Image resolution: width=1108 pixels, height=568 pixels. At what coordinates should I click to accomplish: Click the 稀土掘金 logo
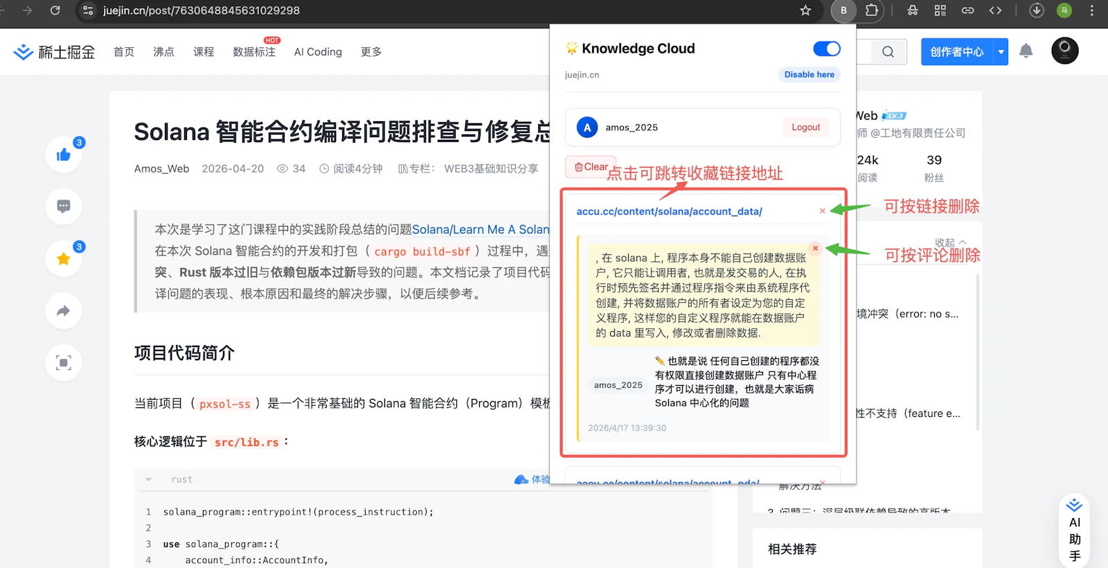[x=54, y=52]
